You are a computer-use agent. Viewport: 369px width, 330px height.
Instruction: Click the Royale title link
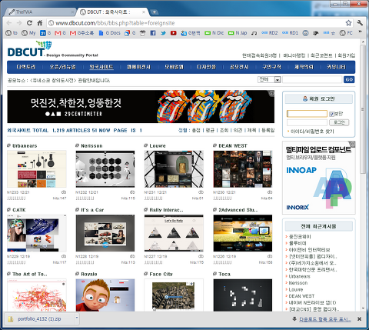coord(89,274)
